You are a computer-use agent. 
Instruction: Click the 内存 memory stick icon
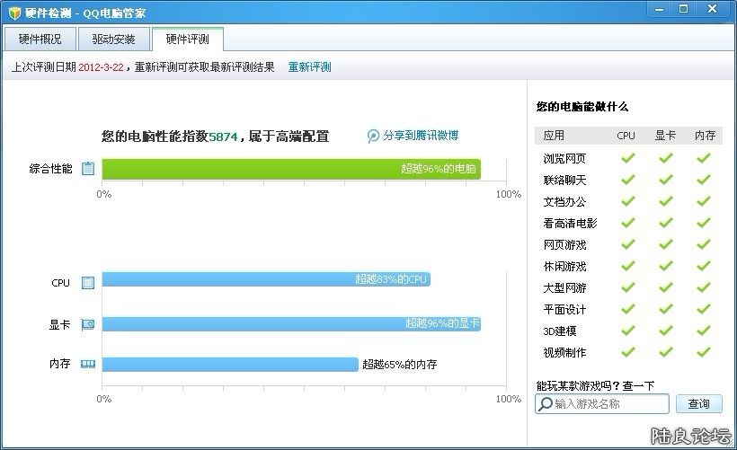tap(88, 365)
